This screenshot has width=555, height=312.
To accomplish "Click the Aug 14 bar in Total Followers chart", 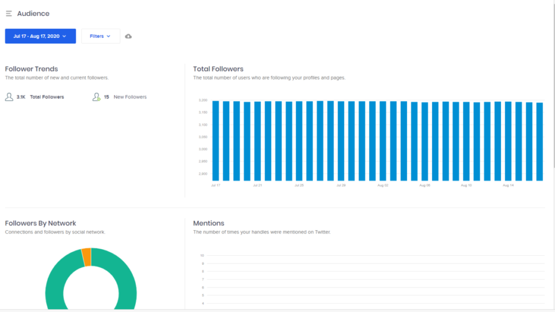I will click(x=508, y=141).
